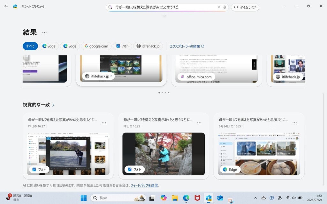The image size is (327, 204).
Task: Click the Japanese IME あ indicator
Action: [280, 198]
